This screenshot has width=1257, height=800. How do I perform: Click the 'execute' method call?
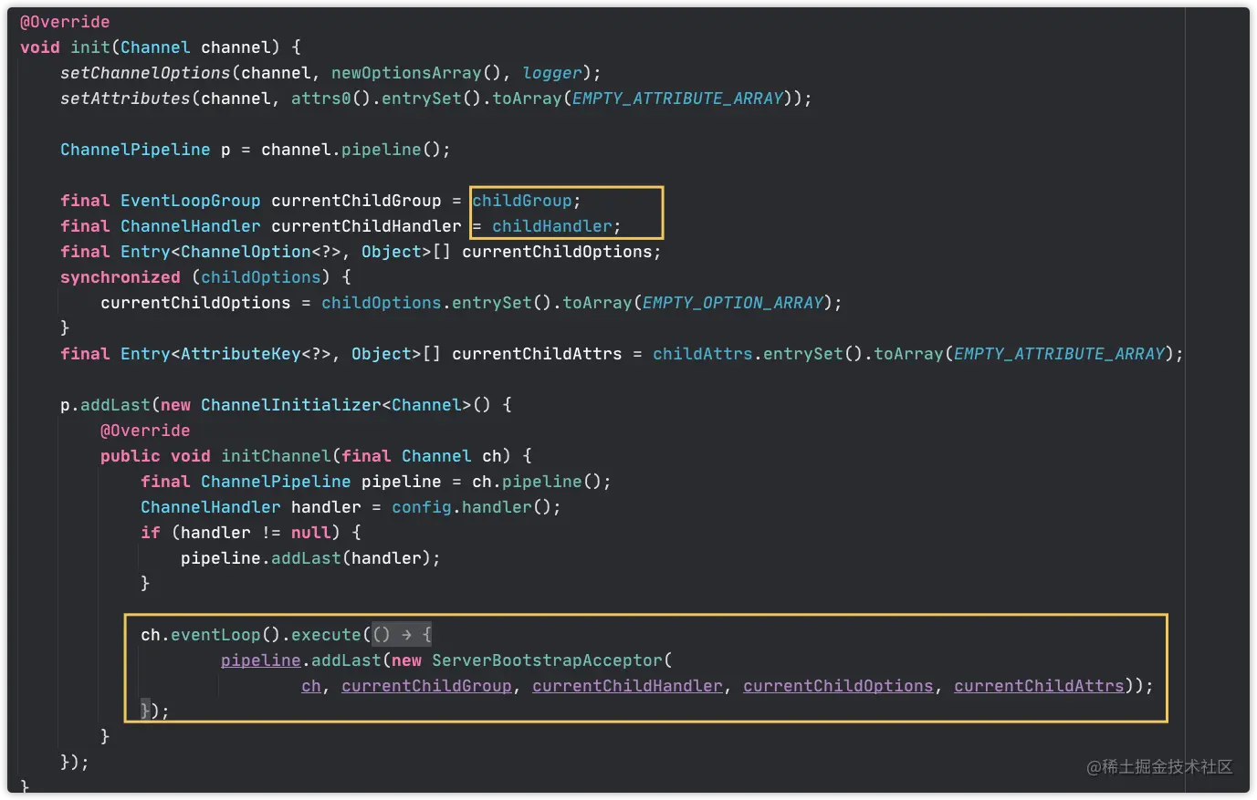click(x=327, y=635)
